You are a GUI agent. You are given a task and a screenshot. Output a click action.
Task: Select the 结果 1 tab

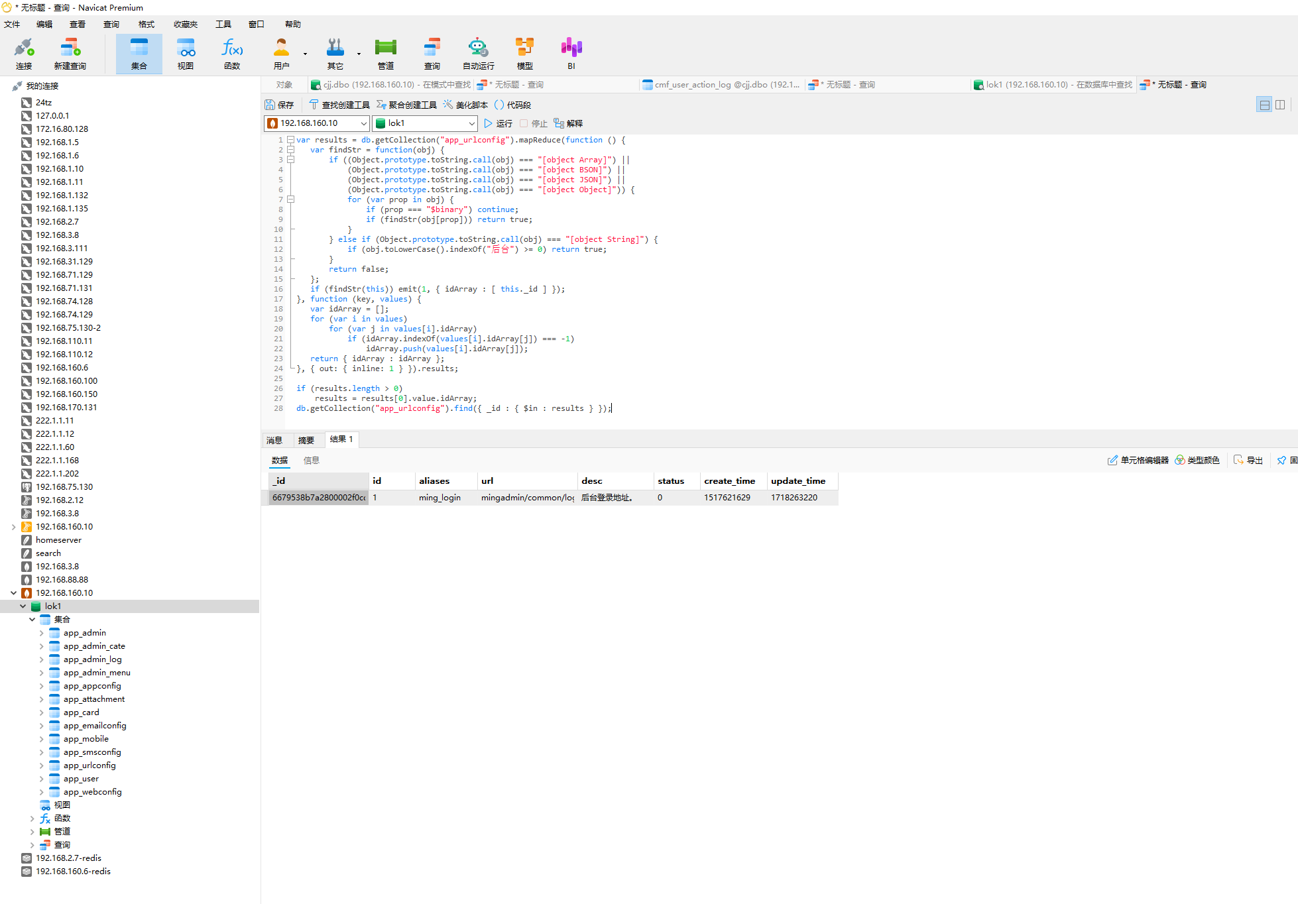[x=341, y=439]
